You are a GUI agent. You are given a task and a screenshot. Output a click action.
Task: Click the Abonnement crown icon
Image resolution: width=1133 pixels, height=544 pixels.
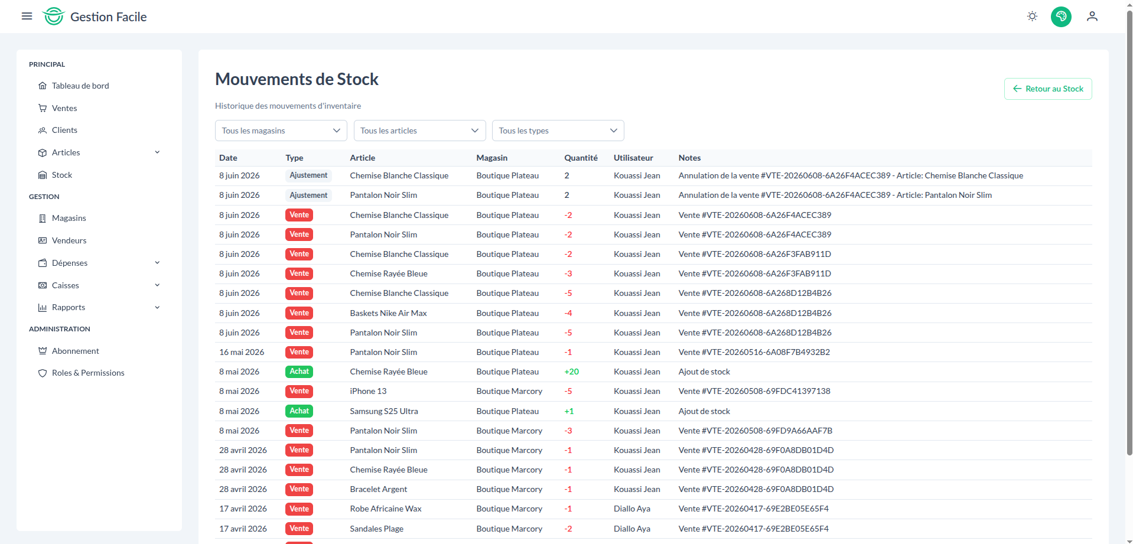point(43,351)
